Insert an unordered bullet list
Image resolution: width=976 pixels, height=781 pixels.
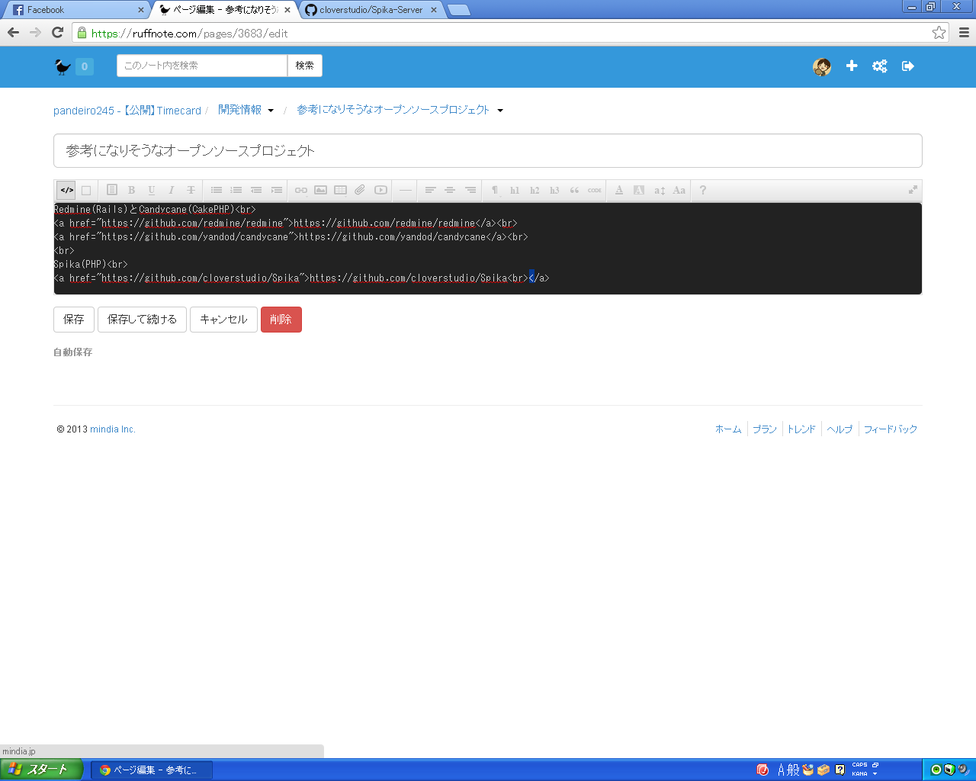(217, 190)
